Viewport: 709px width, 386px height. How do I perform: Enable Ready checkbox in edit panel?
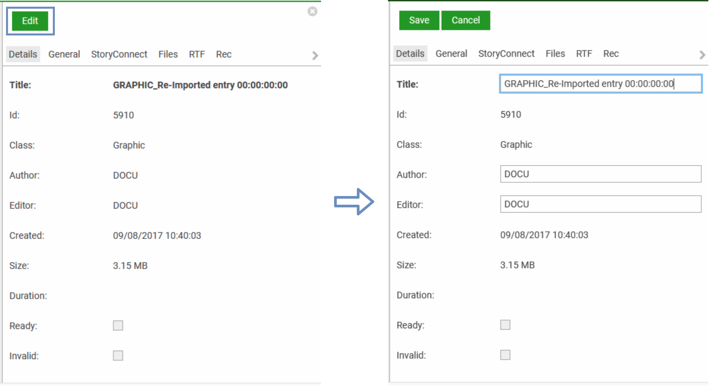click(505, 325)
